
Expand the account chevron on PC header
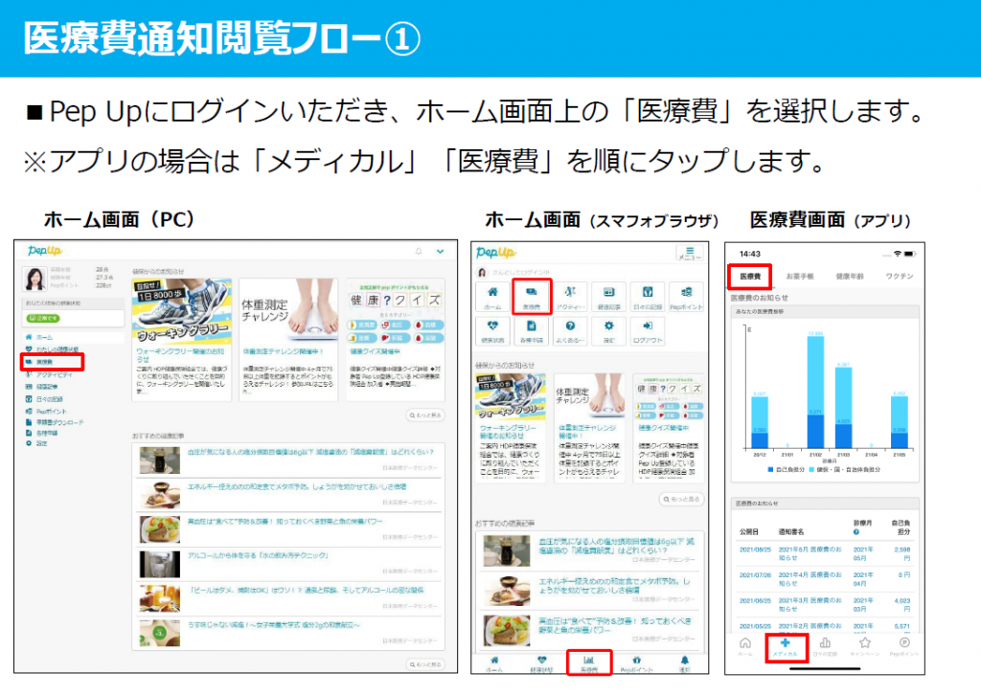pyautogui.click(x=440, y=252)
